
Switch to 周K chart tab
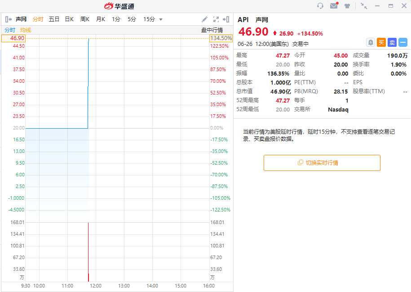[x=84, y=19]
